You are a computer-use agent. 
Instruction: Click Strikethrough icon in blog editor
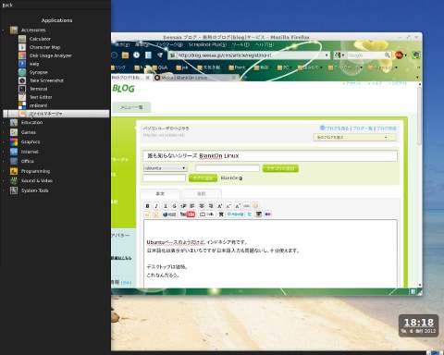click(174, 206)
